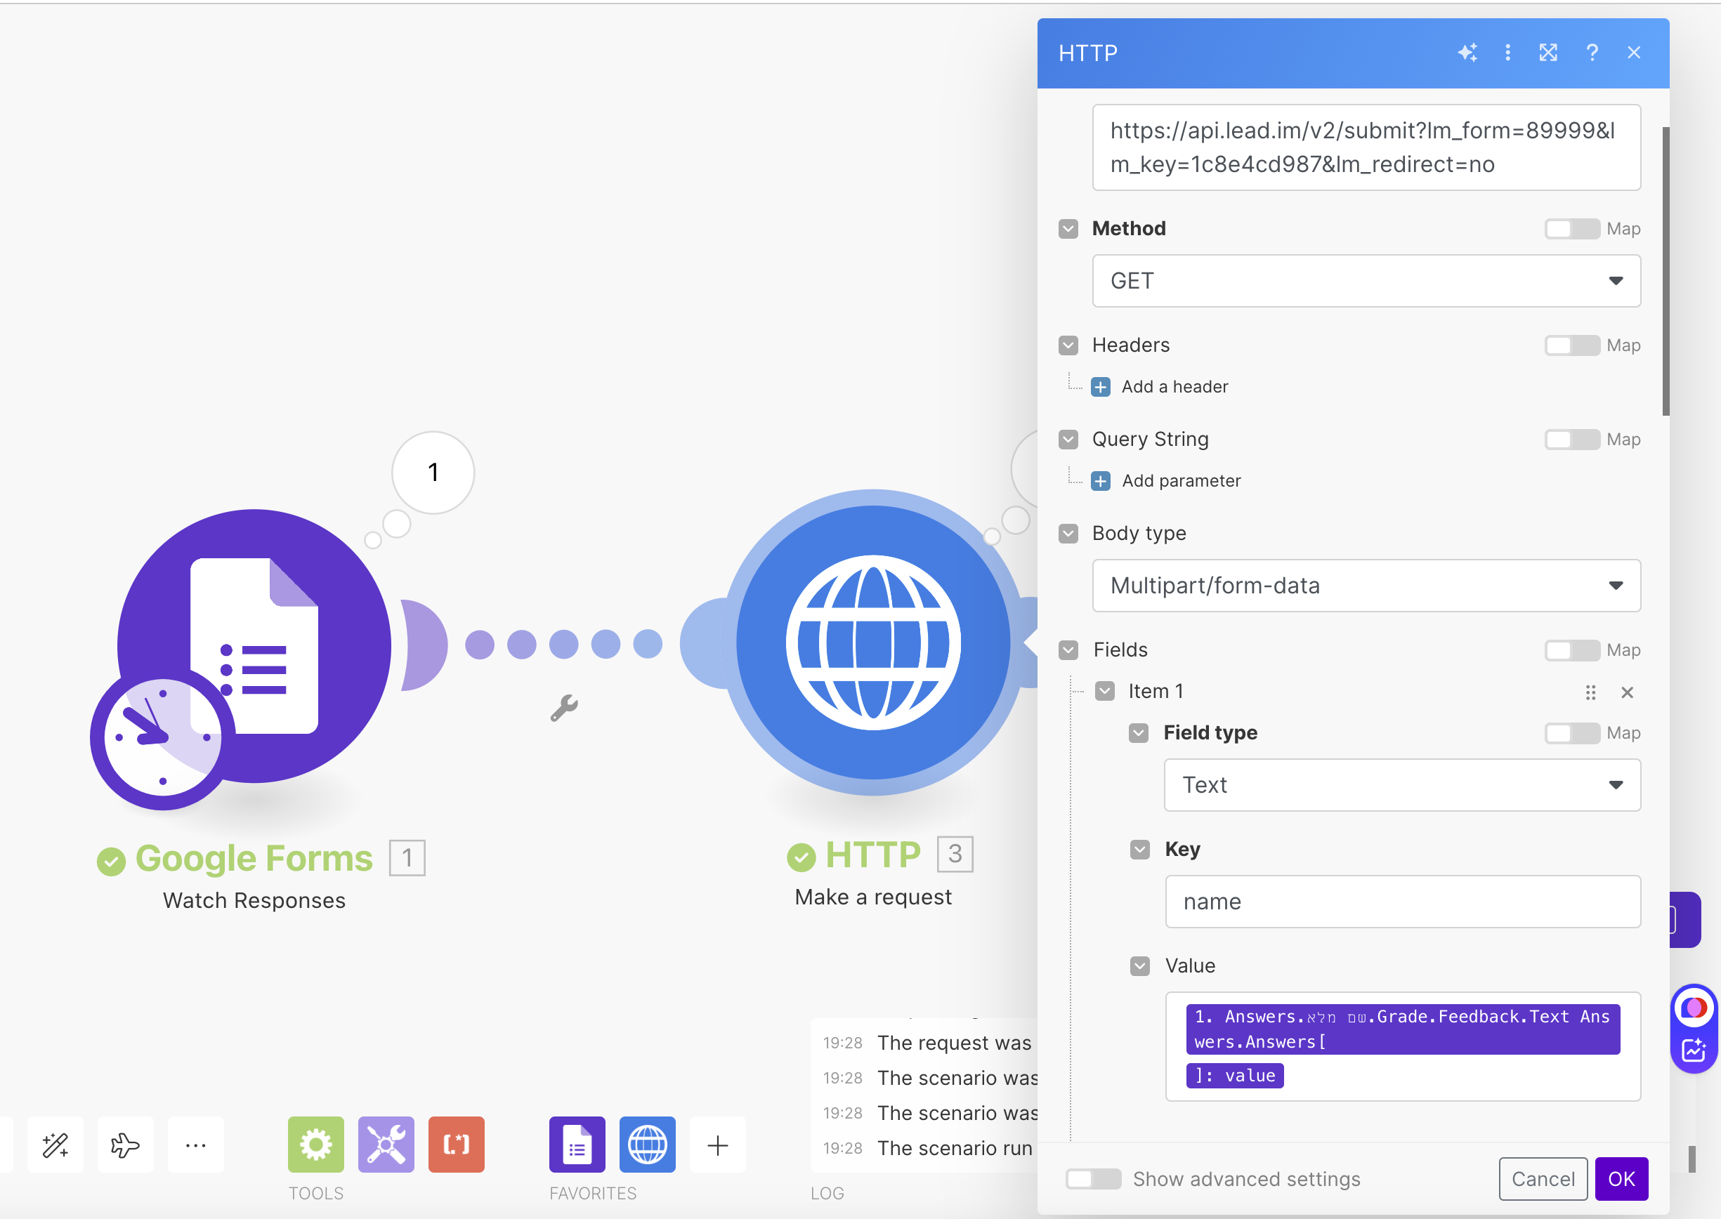Select the red Text parser tool
Screen dimensions: 1721x1219
456,1144
